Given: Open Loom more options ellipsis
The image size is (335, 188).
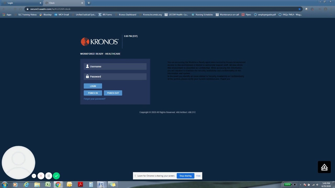Looking at the screenshot, I should tap(34, 176).
